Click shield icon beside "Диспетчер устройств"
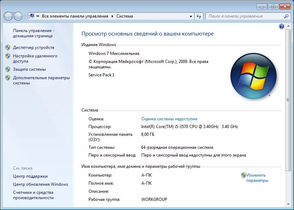 pyautogui.click(x=8, y=47)
